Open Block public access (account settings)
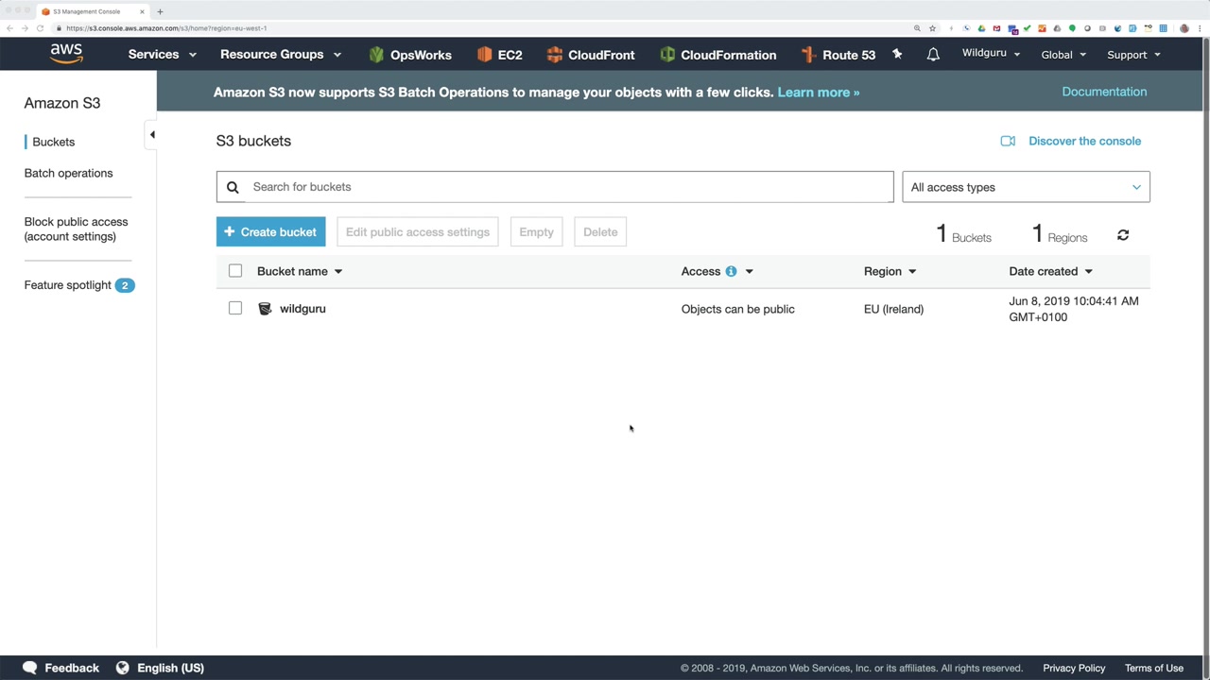 (76, 229)
